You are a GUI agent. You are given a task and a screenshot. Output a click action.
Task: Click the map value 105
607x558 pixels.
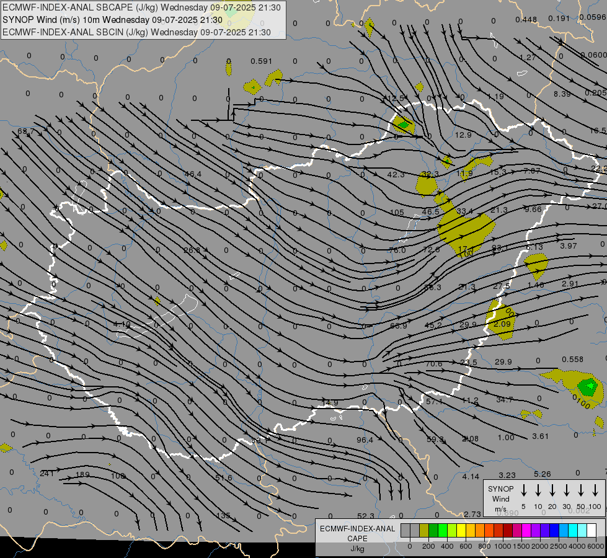(x=397, y=212)
